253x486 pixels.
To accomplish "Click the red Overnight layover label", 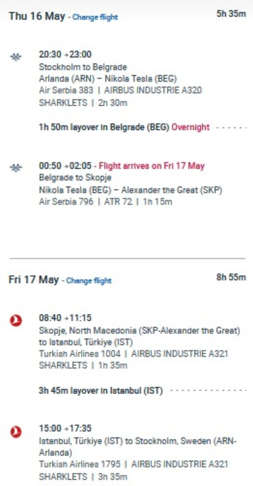I will tap(191, 127).
